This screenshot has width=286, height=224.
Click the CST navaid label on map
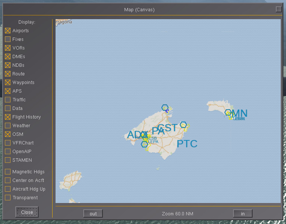[x=167, y=128]
